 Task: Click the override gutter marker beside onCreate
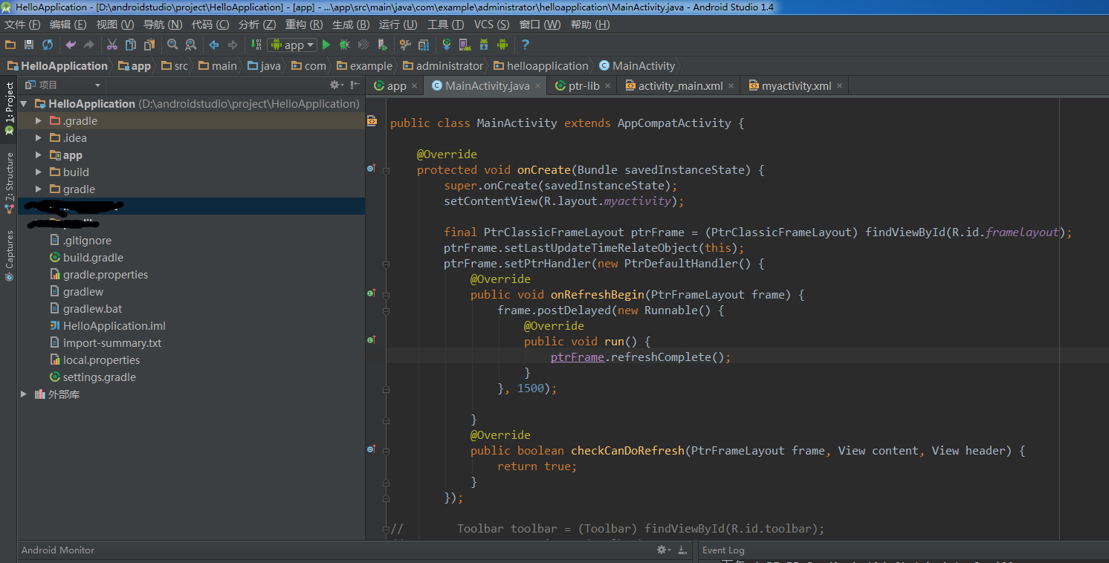372,169
